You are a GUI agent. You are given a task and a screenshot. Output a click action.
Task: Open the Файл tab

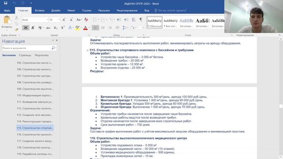click(7, 11)
